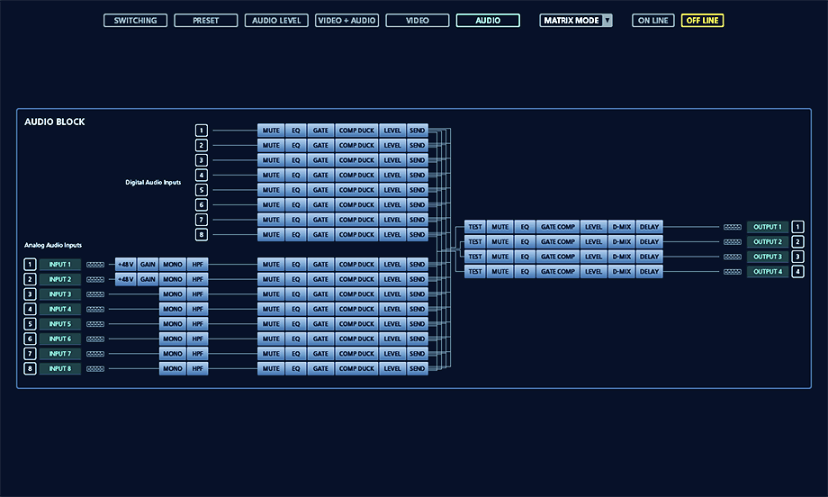828x497 pixels.
Task: Click the ON LINE button
Action: pyautogui.click(x=652, y=21)
